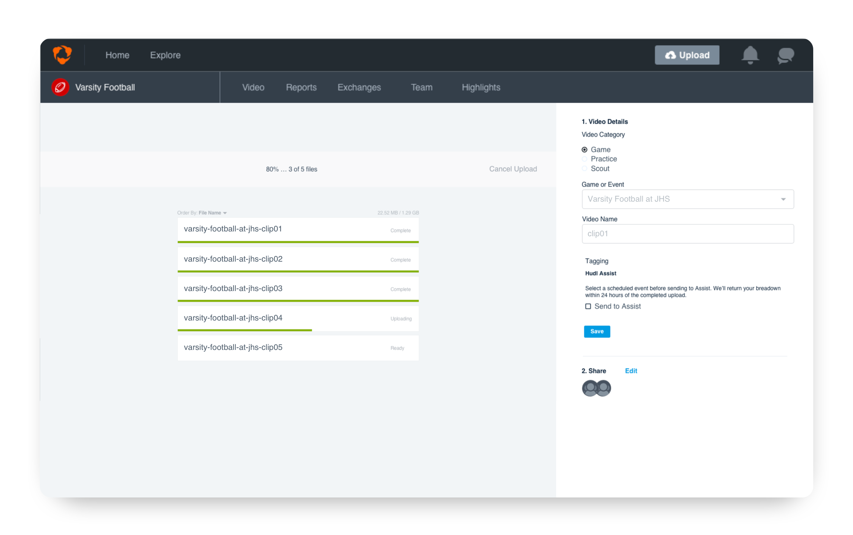Viewport: 853px width, 535px height.
Task: Switch to the Highlights tab
Action: (481, 87)
